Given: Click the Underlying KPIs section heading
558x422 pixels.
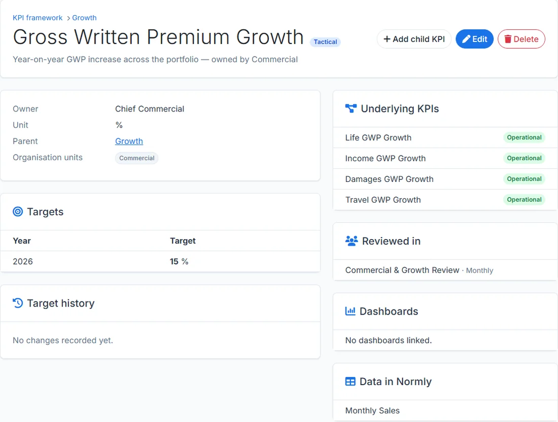Looking at the screenshot, I should (400, 108).
